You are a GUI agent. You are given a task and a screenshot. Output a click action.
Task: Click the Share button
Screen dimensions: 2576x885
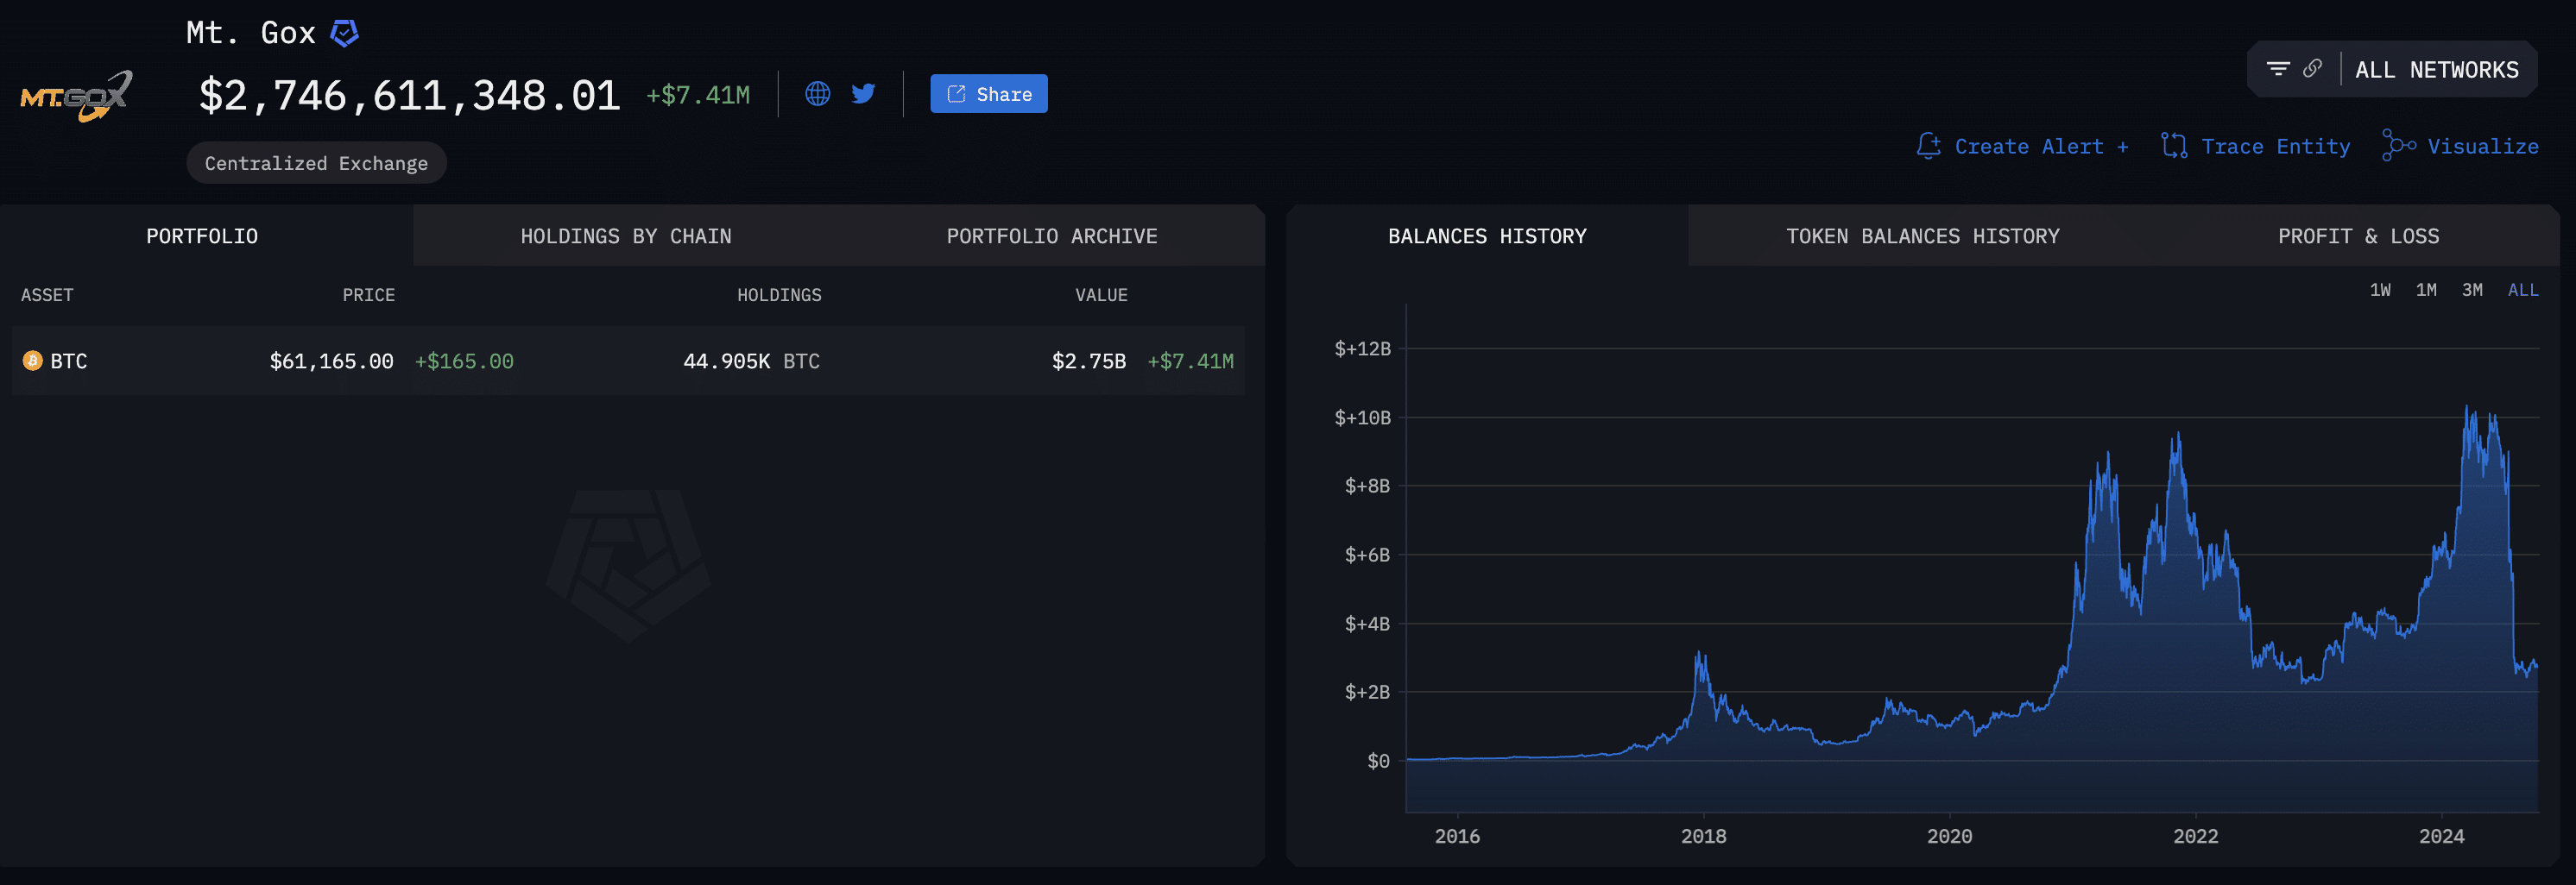point(988,94)
